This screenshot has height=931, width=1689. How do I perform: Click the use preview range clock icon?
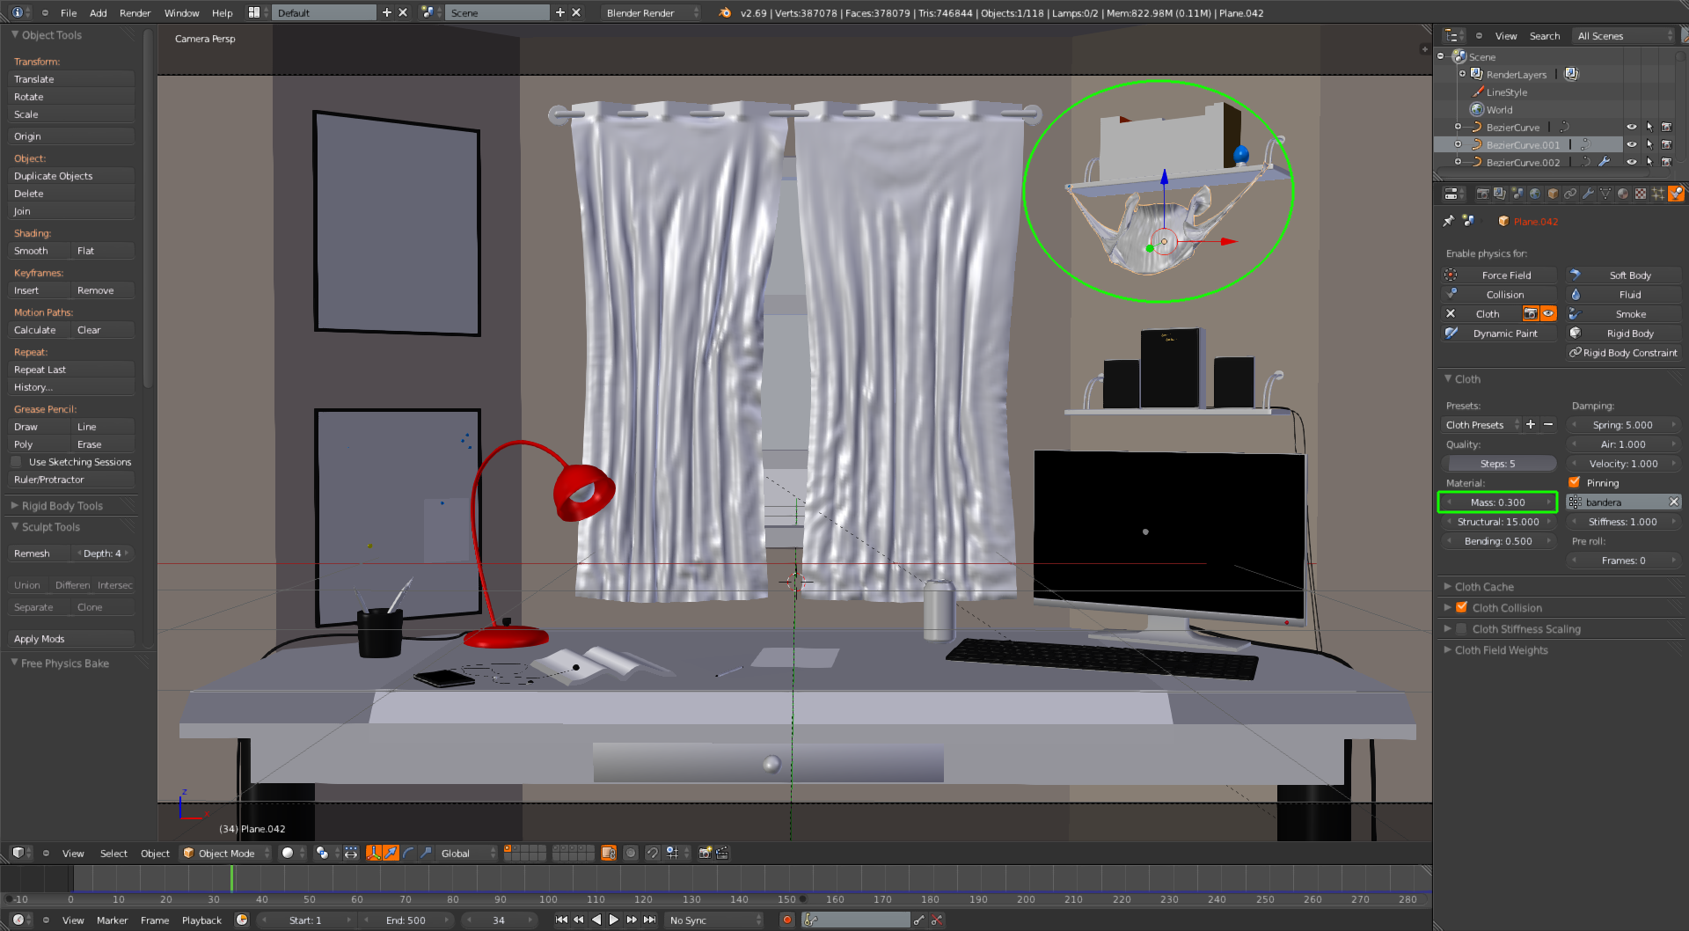(242, 920)
